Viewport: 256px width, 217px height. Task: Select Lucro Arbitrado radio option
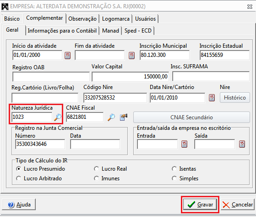point(19,178)
